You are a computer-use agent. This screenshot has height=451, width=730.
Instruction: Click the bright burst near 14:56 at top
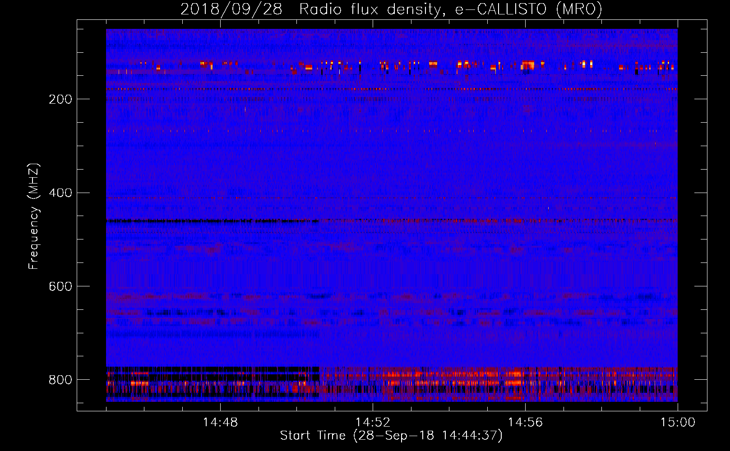pyautogui.click(x=527, y=65)
